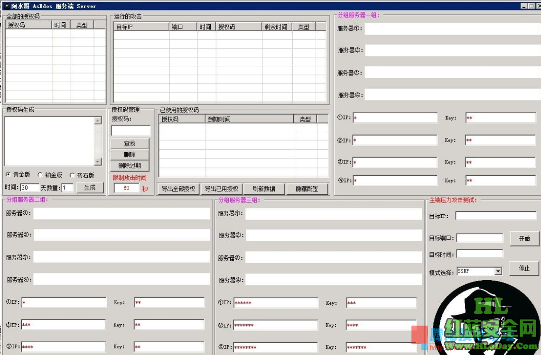Click the 隐藏配置 button
The width and height of the screenshot is (541, 355).
307,189
